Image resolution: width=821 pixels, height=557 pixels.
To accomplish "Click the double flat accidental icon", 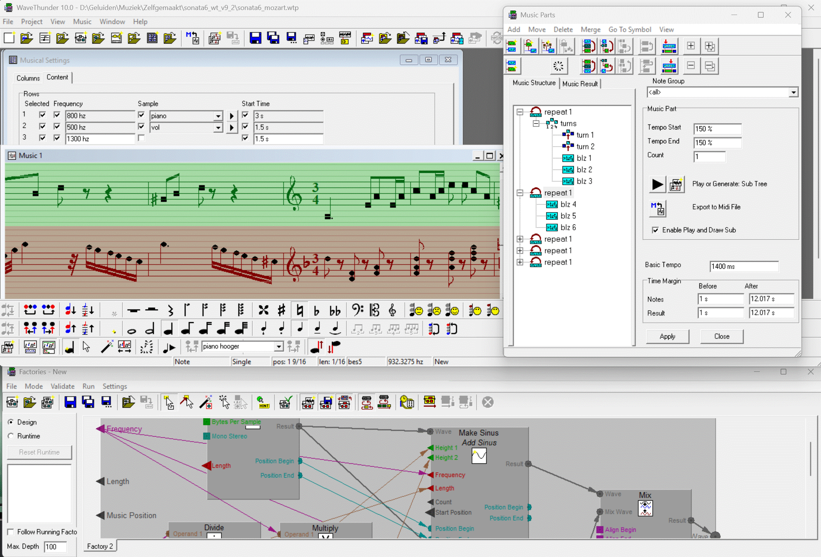I will click(x=335, y=310).
